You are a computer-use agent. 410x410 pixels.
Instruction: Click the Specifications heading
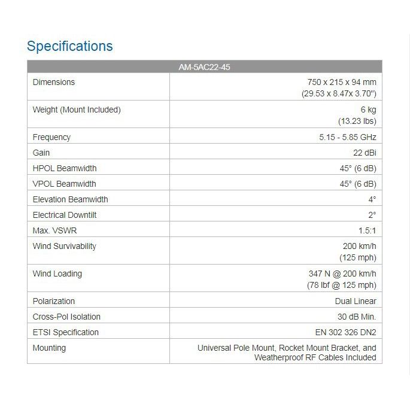click(70, 46)
